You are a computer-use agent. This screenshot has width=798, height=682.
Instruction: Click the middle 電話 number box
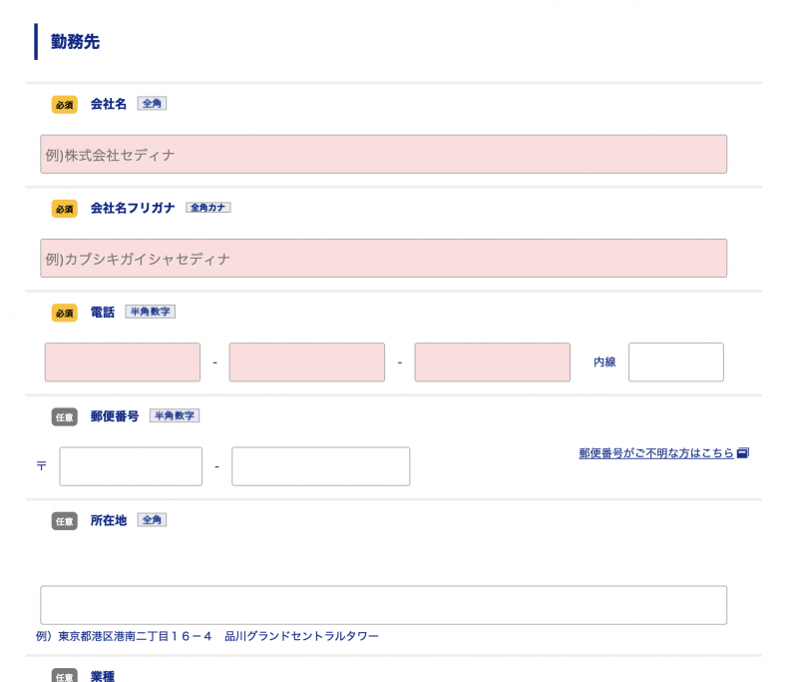pos(306,362)
